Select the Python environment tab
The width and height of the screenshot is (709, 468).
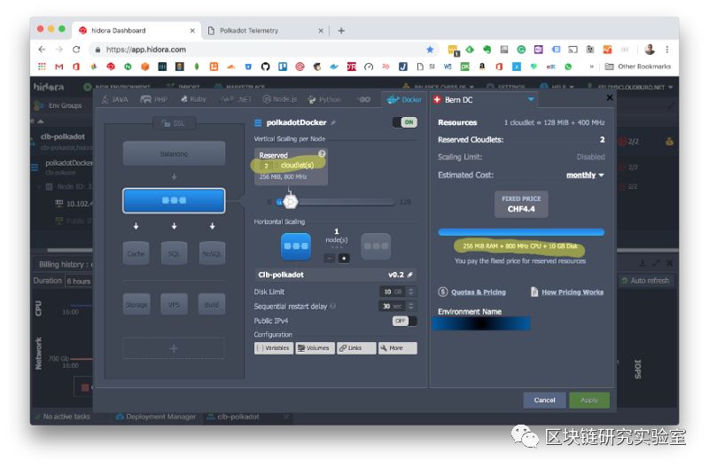click(324, 99)
